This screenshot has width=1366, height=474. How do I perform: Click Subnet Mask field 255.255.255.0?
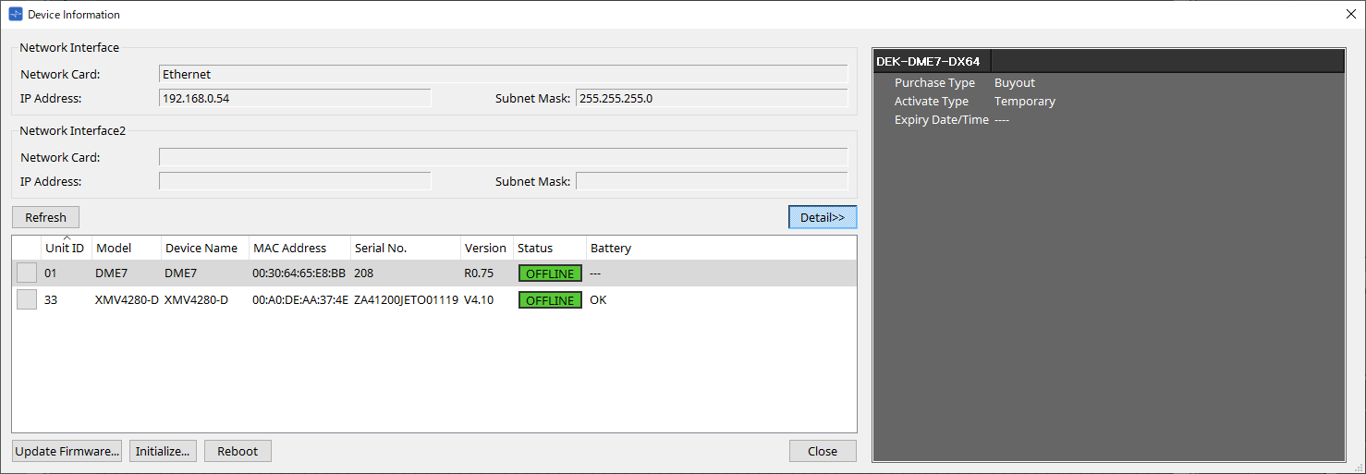coord(712,98)
